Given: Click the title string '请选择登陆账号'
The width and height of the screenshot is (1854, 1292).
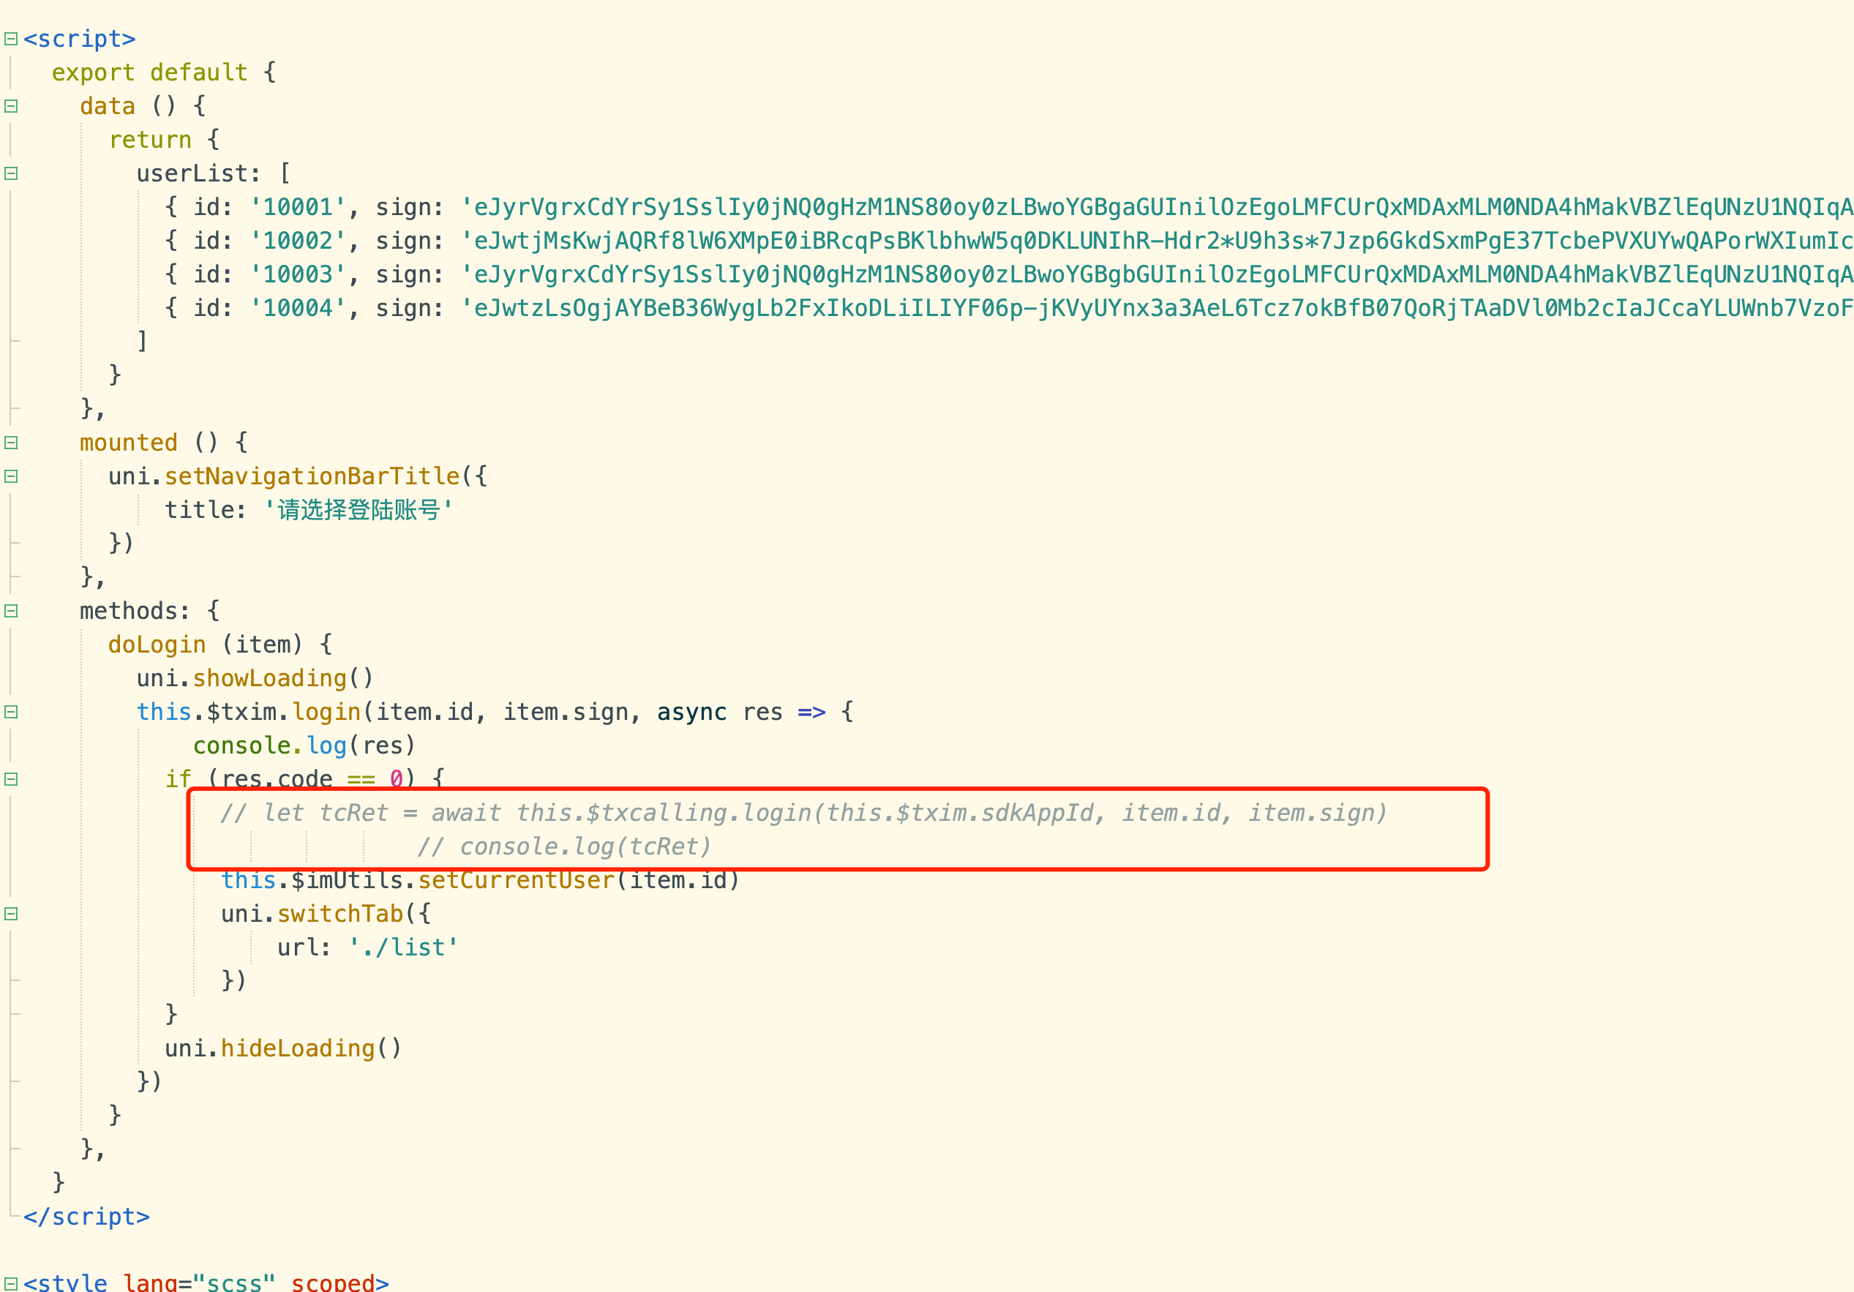Looking at the screenshot, I should click(x=359, y=511).
